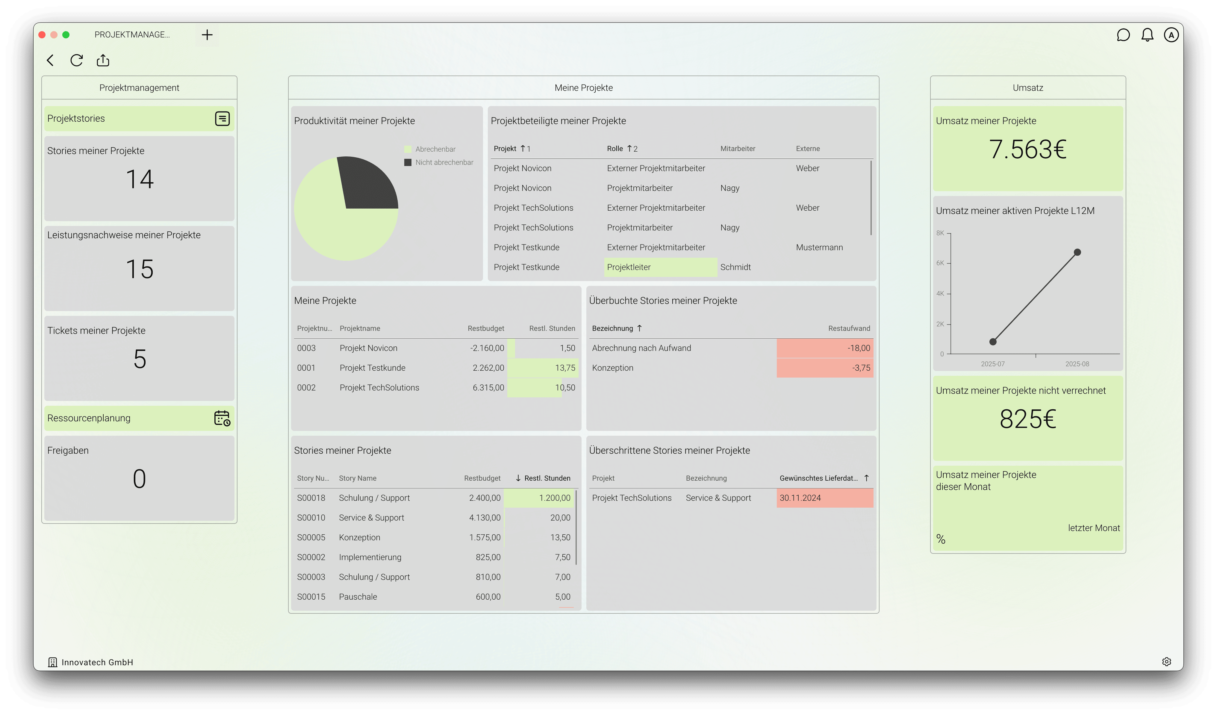Click the Projektbeteiligte table scrollbar
The height and width of the screenshot is (715, 1217).
(871, 198)
